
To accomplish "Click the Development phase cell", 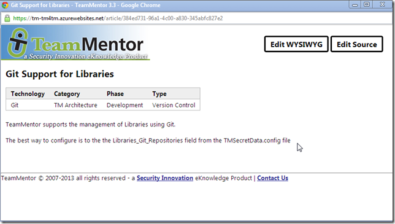I will pos(125,105).
